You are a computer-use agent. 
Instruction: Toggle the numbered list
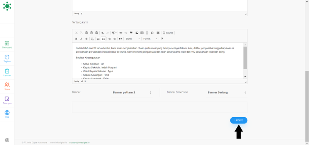pos(98,39)
